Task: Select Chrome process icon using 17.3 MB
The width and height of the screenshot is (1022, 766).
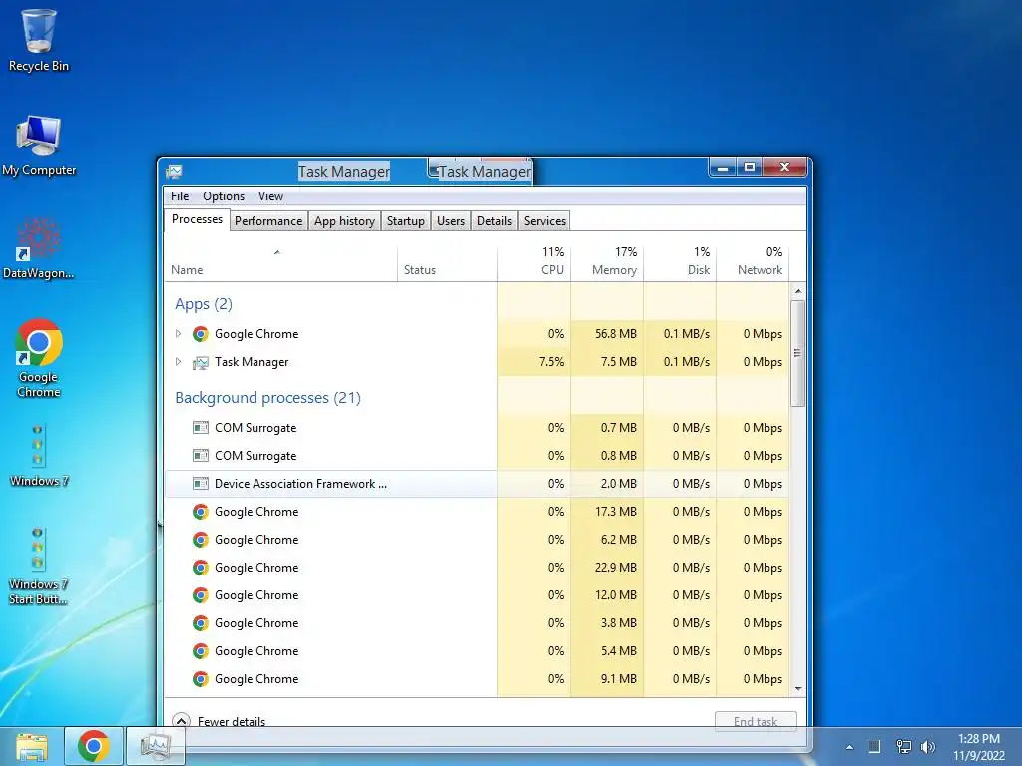Action: 200,512
